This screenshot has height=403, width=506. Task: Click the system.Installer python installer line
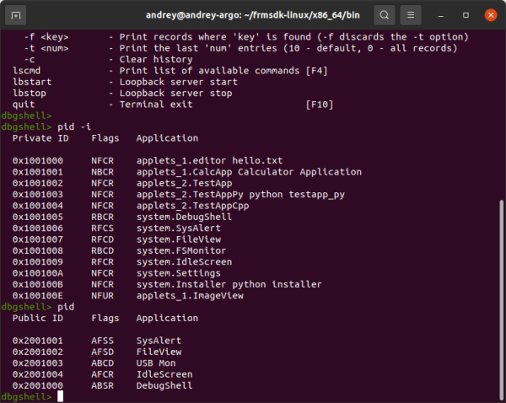coord(229,284)
